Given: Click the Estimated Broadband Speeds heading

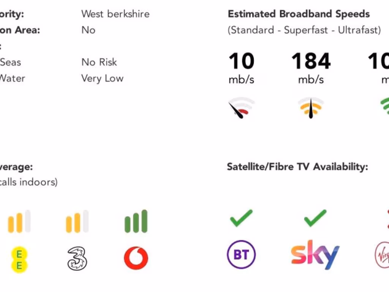Looking at the screenshot, I should pos(299,14).
